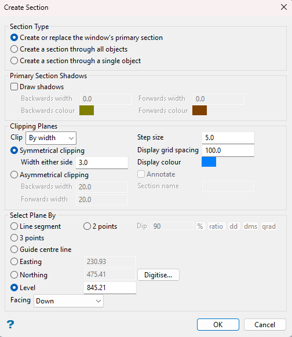Viewport: 292px width, 337px height.
Task: Click the shadows Backwards width 0.0 field
Action: (x=106, y=99)
